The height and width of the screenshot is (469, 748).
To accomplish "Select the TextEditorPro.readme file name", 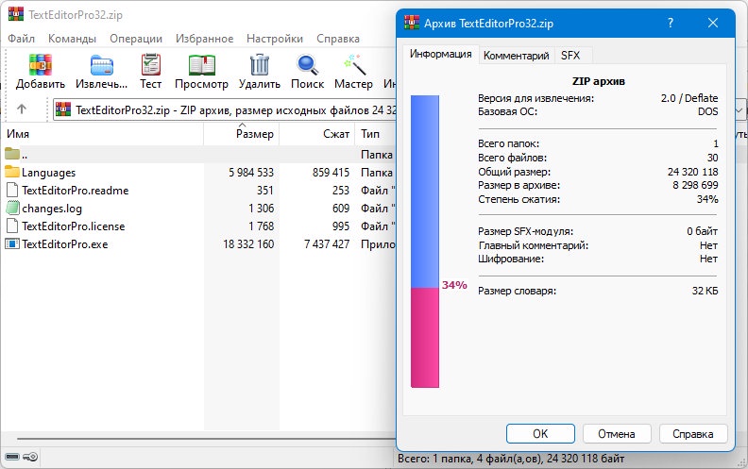I will coord(76,191).
